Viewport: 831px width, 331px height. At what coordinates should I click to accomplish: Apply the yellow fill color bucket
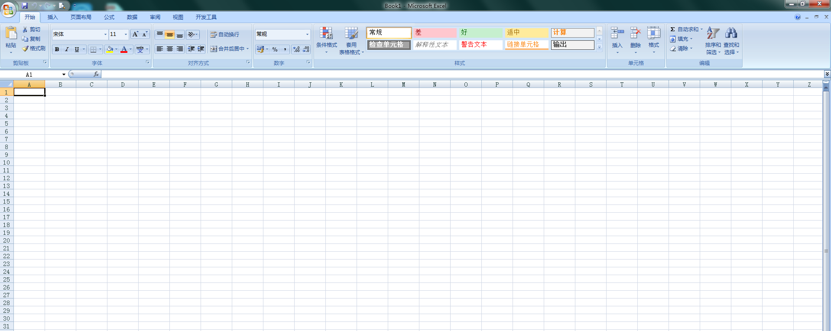pos(110,49)
